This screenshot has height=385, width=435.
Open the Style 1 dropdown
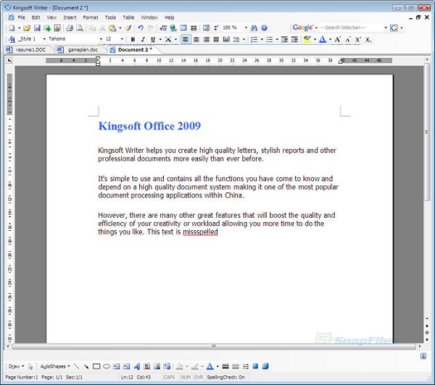[x=44, y=39]
